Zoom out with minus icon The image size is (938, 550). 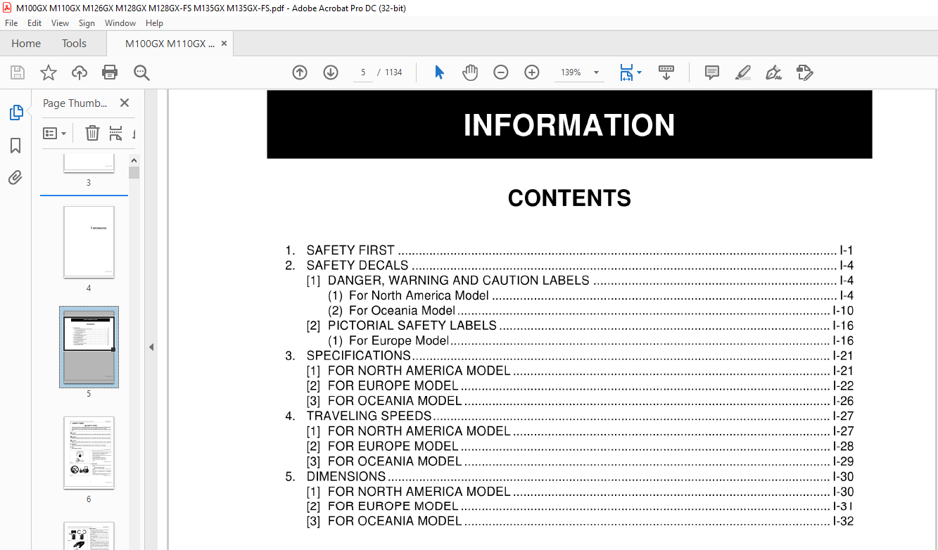click(x=501, y=72)
